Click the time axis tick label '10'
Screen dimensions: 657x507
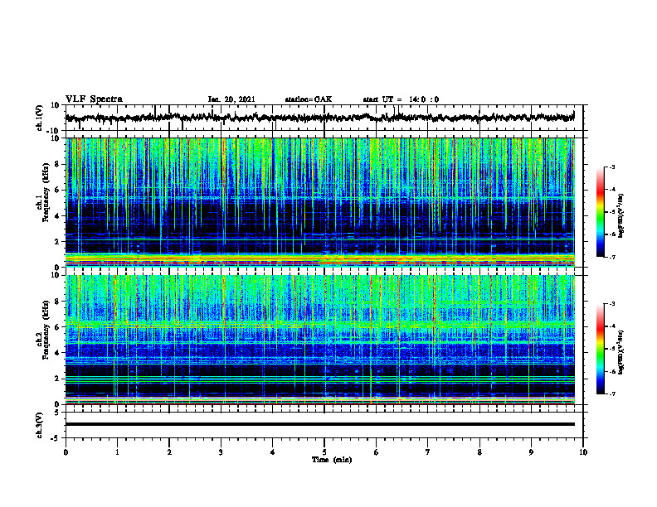583,451
